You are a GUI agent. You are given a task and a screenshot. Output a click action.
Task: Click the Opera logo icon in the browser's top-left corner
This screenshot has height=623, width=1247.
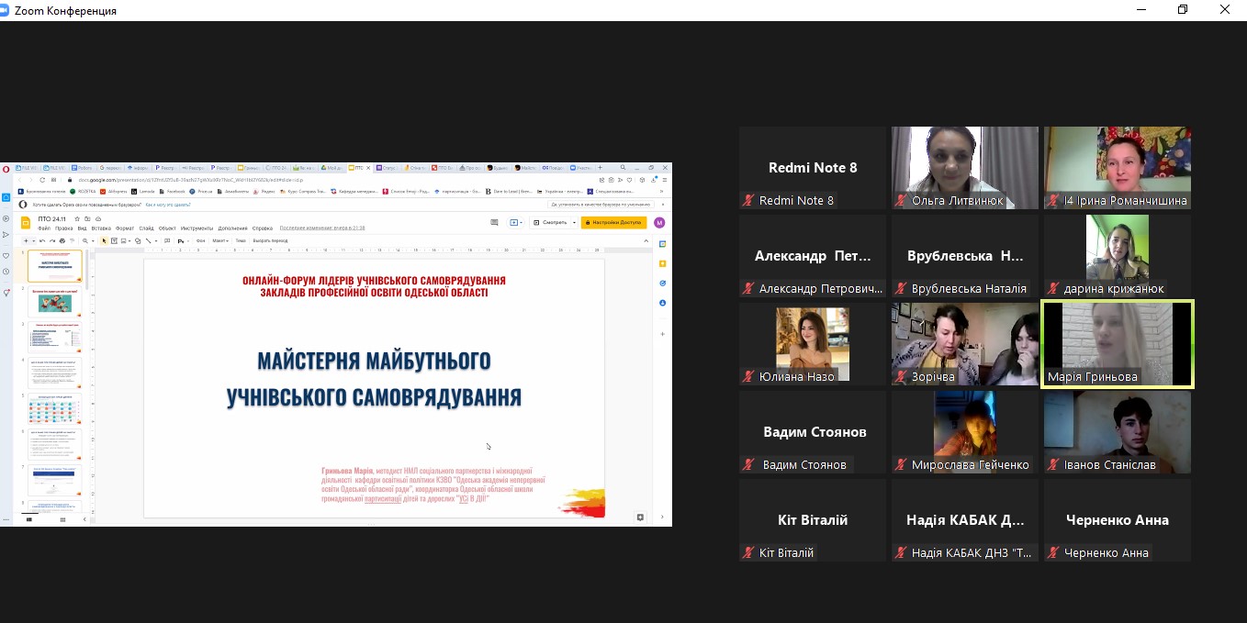point(6,169)
